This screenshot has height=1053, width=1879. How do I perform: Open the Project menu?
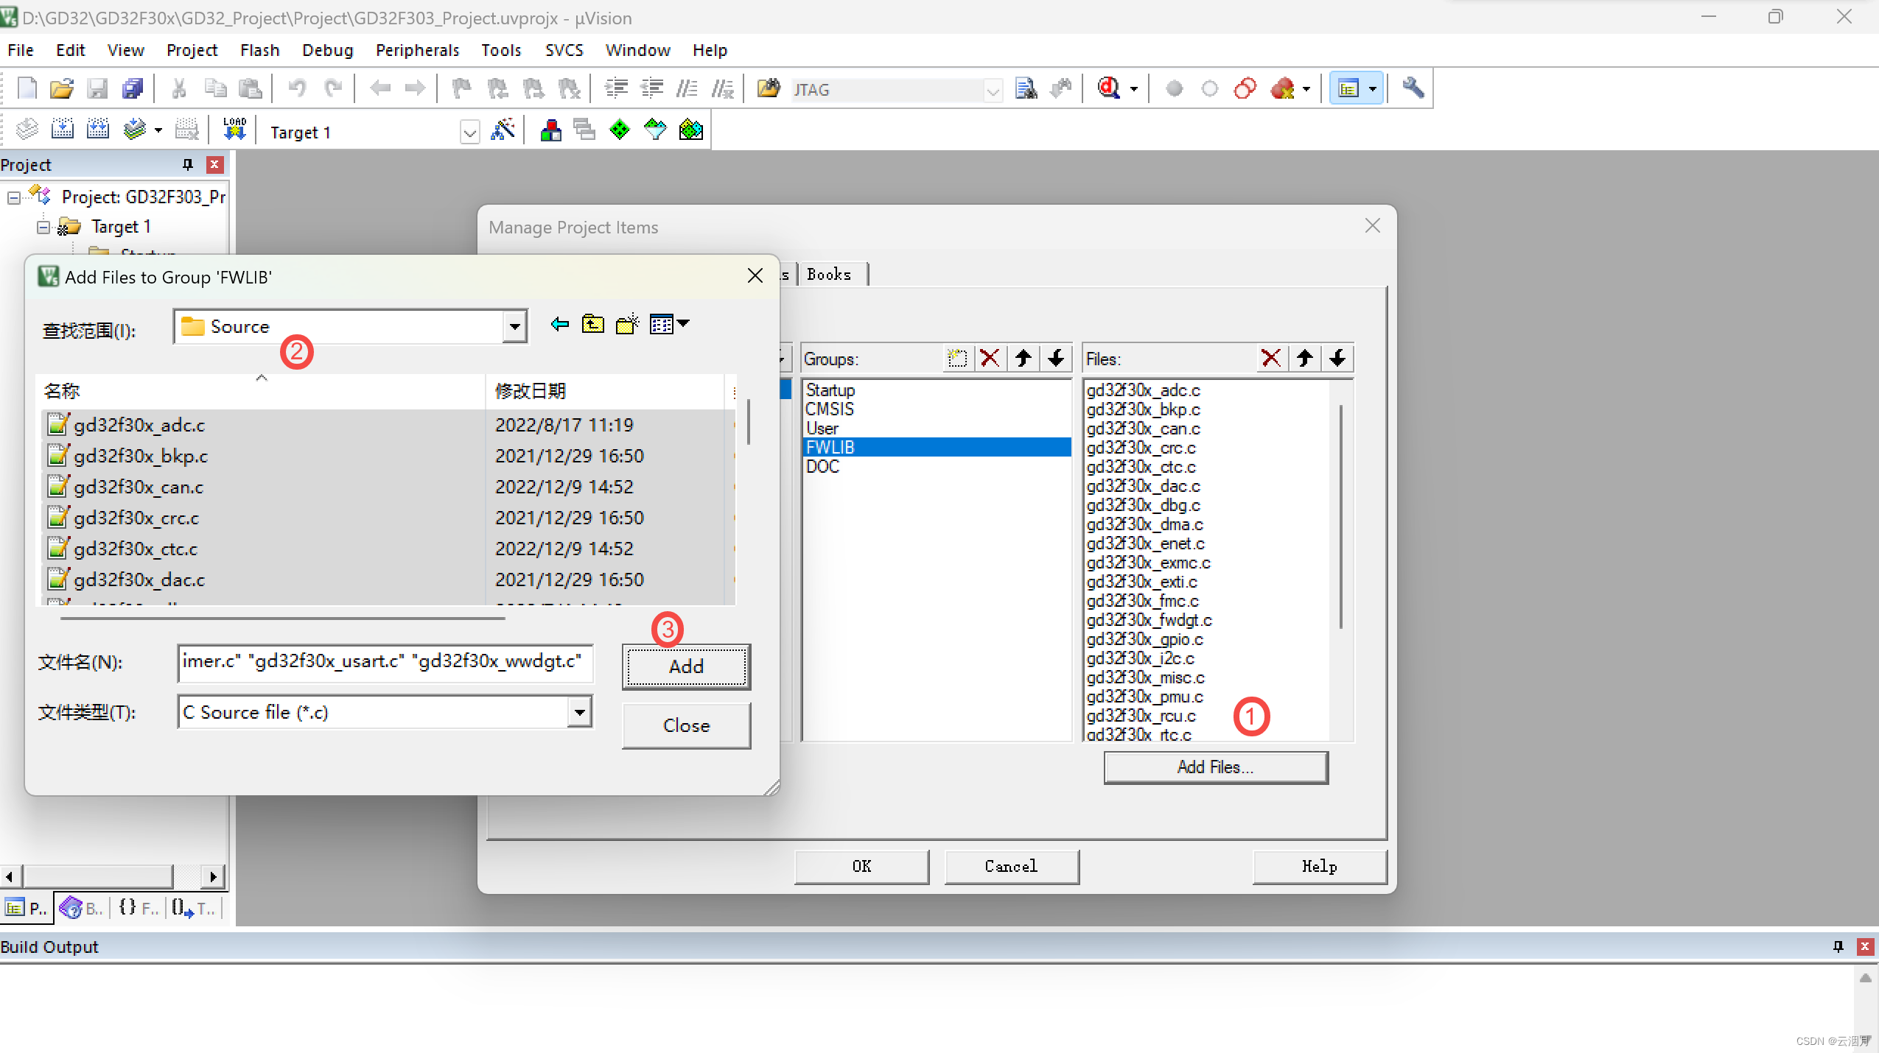[x=192, y=50]
